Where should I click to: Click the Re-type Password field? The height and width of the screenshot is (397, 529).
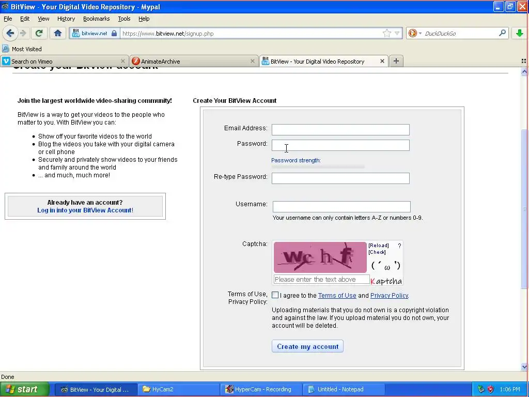(x=340, y=178)
